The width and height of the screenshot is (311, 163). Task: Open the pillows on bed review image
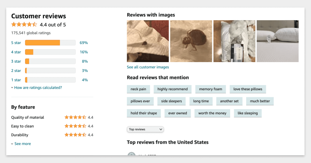[278, 41]
